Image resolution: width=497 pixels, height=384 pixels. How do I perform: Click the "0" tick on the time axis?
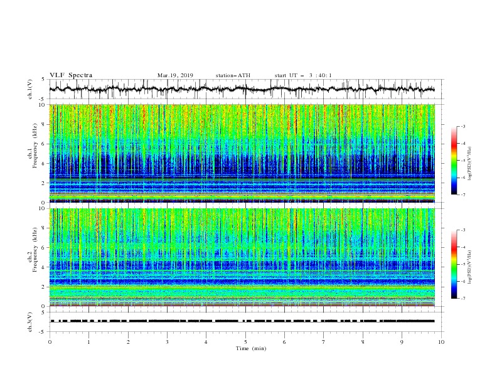pos(50,342)
